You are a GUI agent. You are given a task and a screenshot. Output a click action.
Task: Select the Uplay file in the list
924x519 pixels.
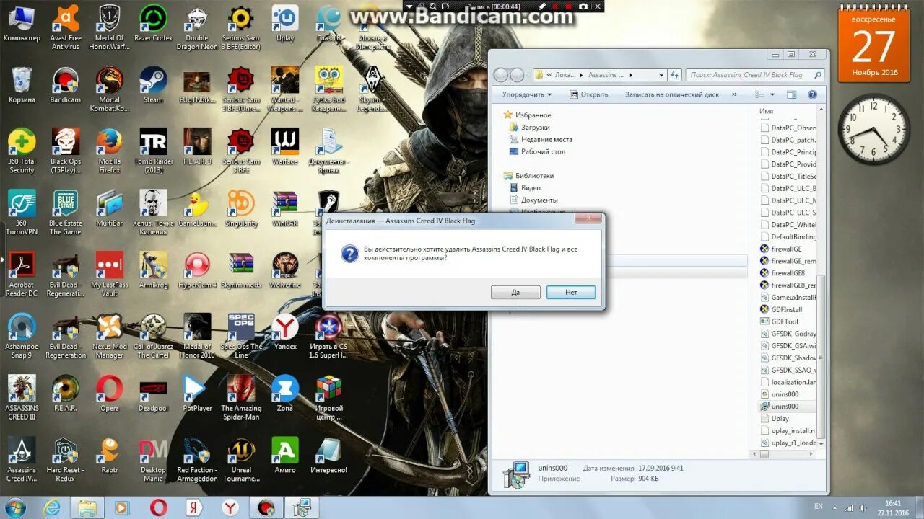pyautogui.click(x=775, y=419)
